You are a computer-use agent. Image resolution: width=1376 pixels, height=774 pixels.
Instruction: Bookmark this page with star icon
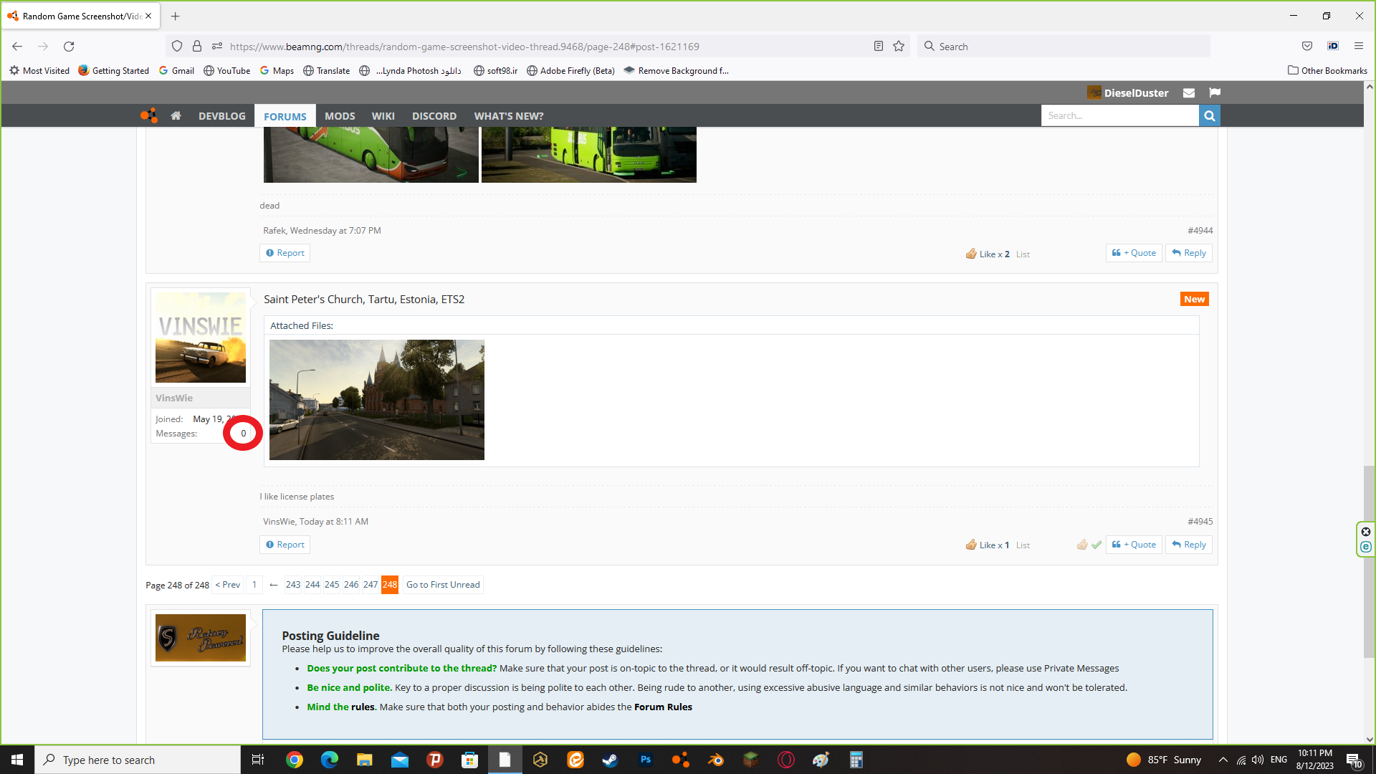pyautogui.click(x=899, y=47)
